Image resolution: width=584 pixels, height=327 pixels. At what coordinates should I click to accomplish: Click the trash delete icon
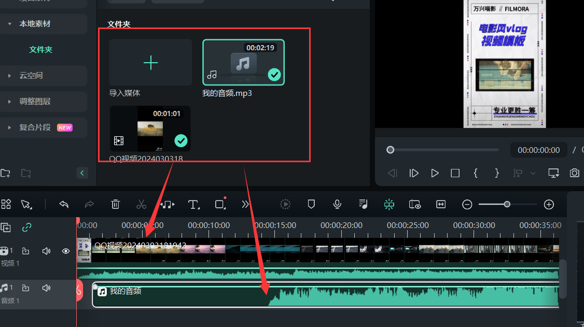(x=116, y=204)
